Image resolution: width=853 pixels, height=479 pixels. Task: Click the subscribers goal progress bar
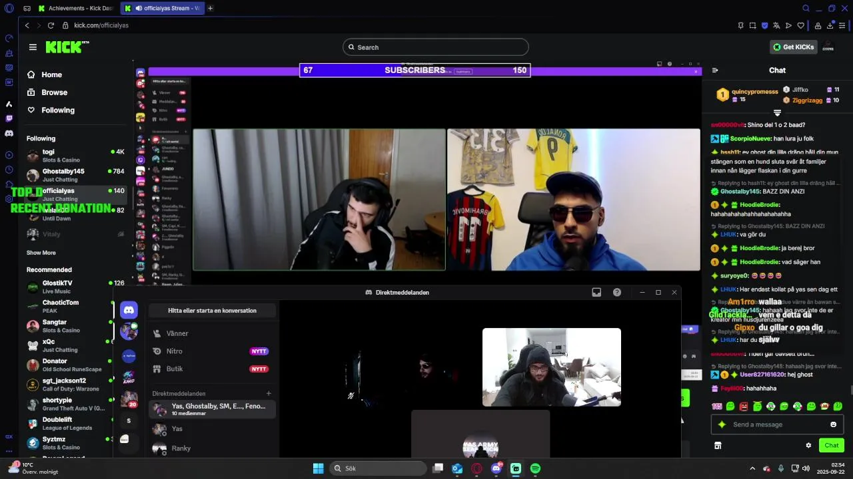[415, 70]
